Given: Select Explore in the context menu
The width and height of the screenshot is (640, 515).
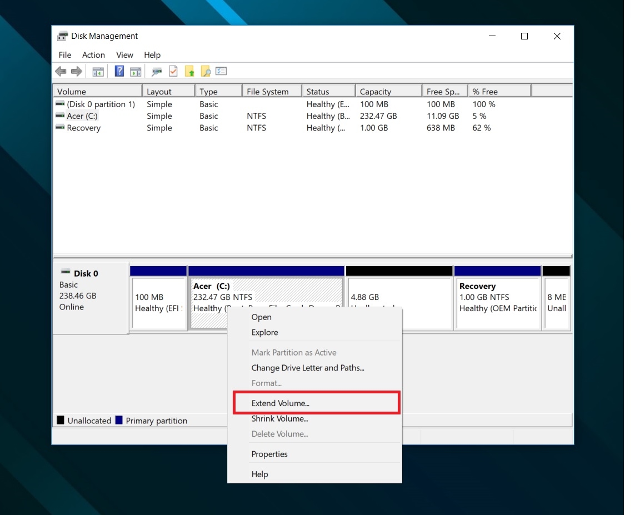Looking at the screenshot, I should 264,332.
